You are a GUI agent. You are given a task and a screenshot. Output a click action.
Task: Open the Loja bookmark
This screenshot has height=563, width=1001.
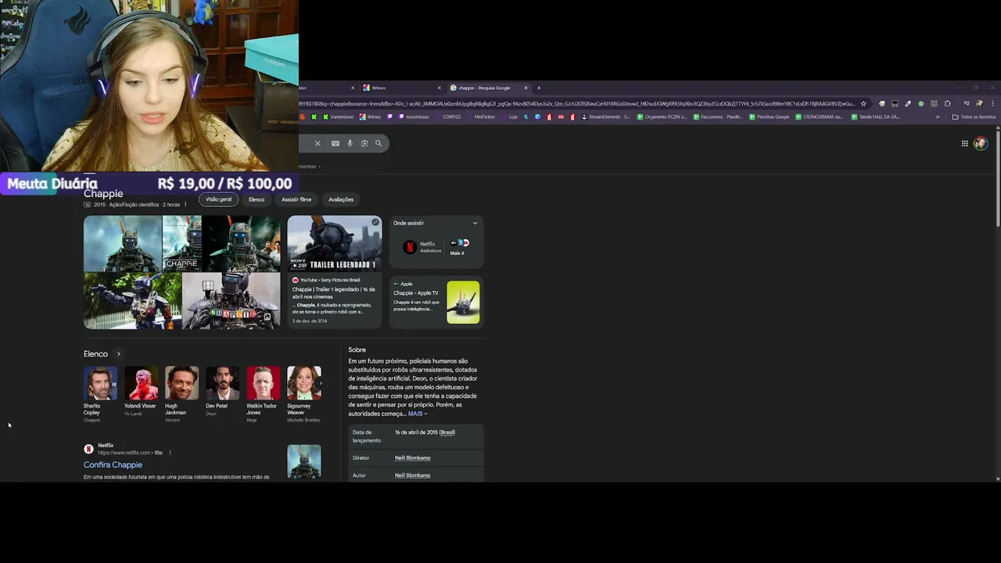tap(513, 117)
